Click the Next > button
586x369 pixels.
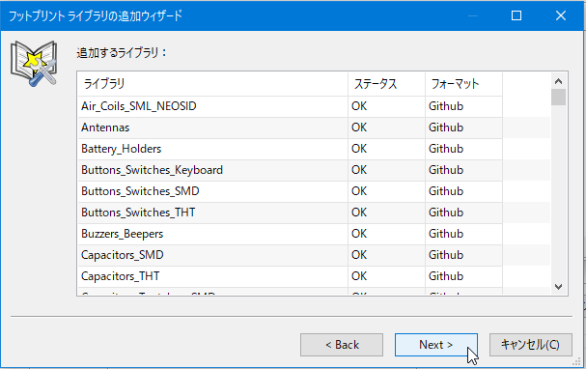point(436,345)
